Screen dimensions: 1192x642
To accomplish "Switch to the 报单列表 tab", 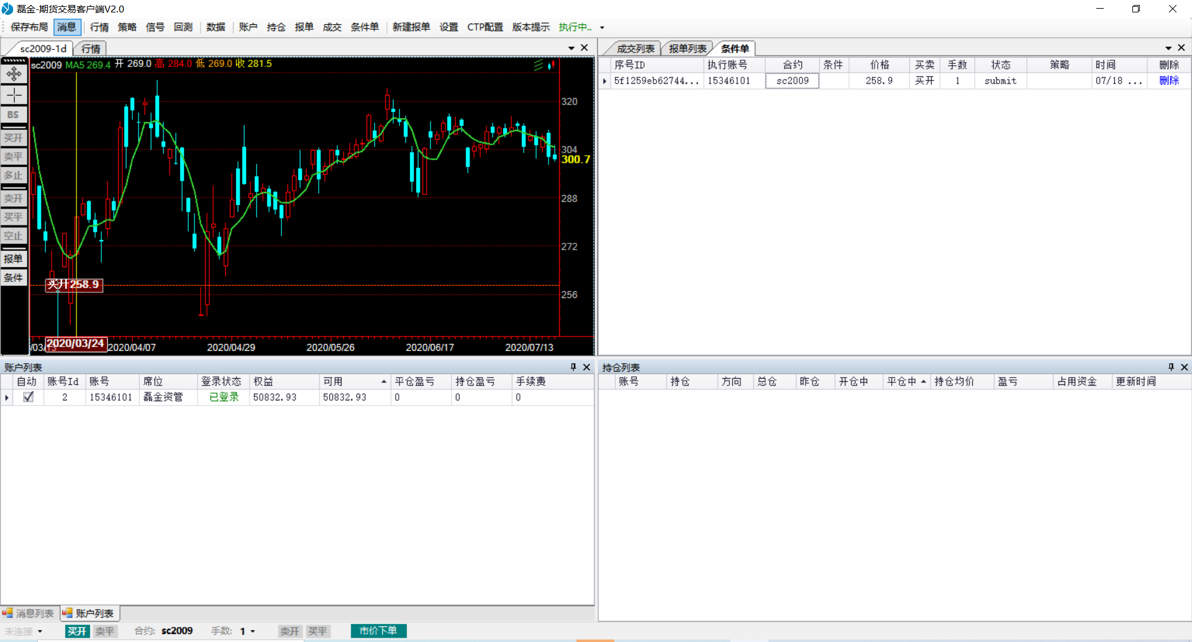I will (688, 48).
